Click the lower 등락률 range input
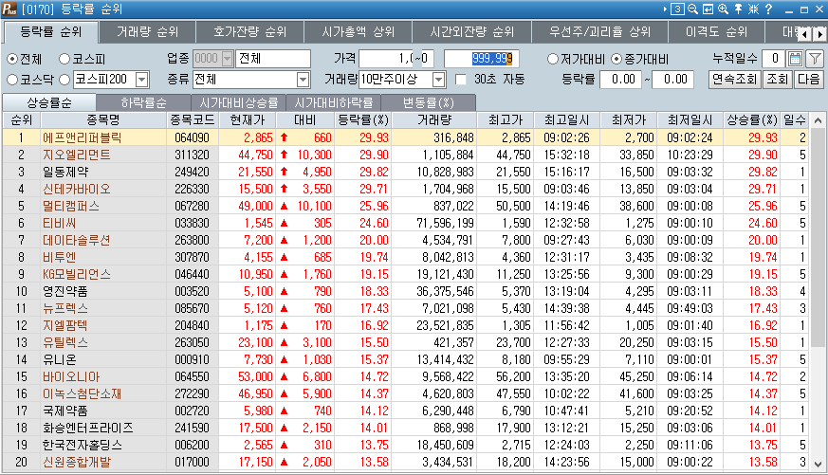Image resolution: width=828 pixels, height=475 pixels. (621, 80)
